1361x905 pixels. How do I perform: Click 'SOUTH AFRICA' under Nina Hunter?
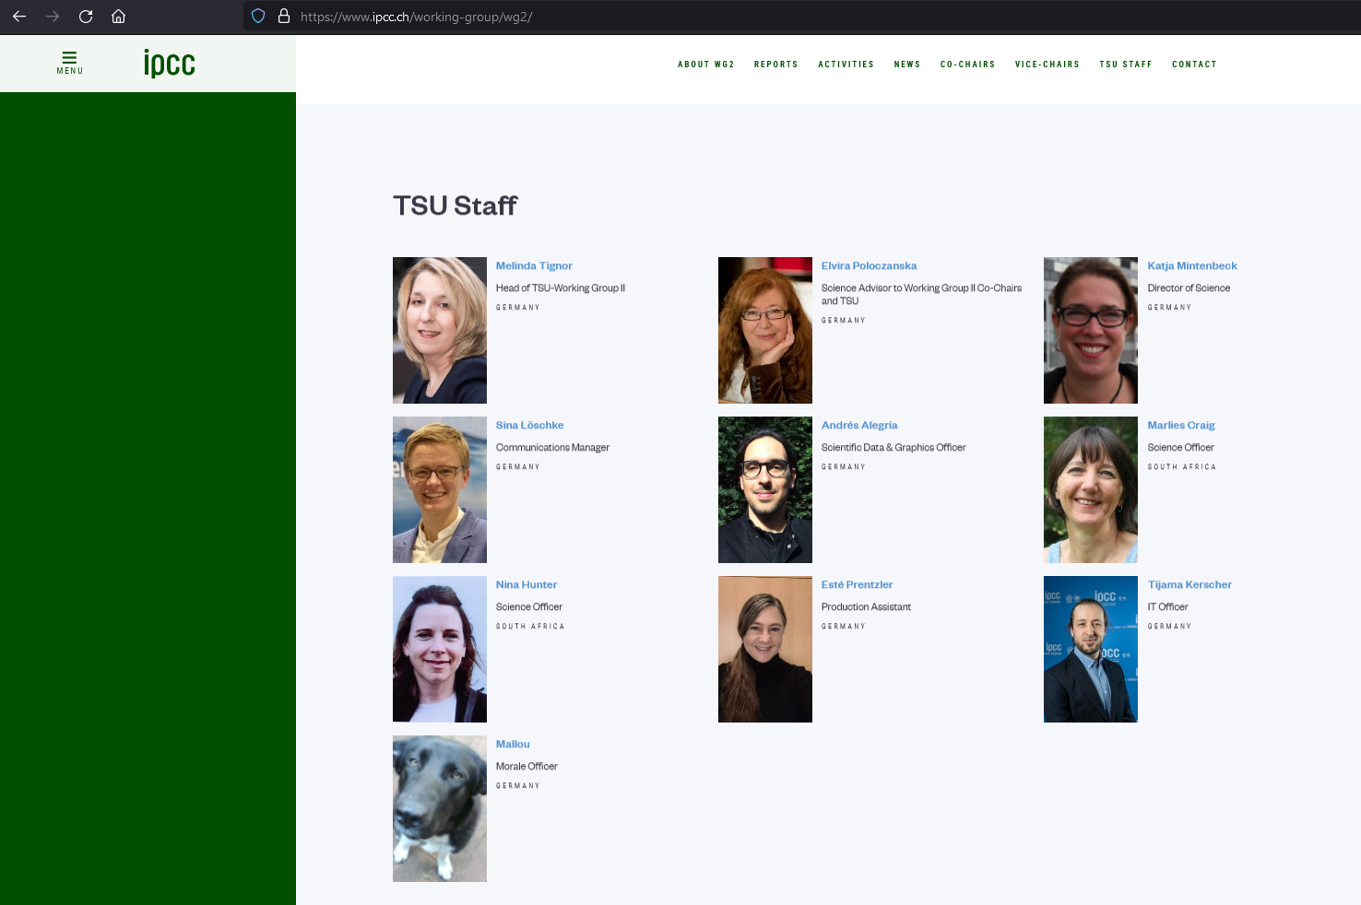tap(530, 627)
